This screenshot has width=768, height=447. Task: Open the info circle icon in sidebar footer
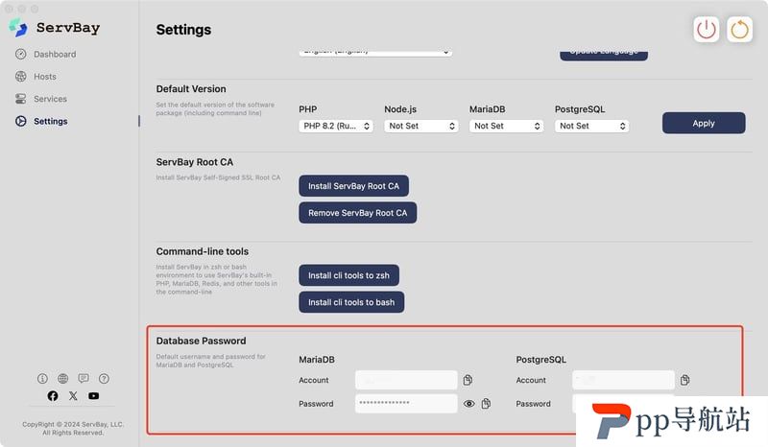pyautogui.click(x=42, y=379)
